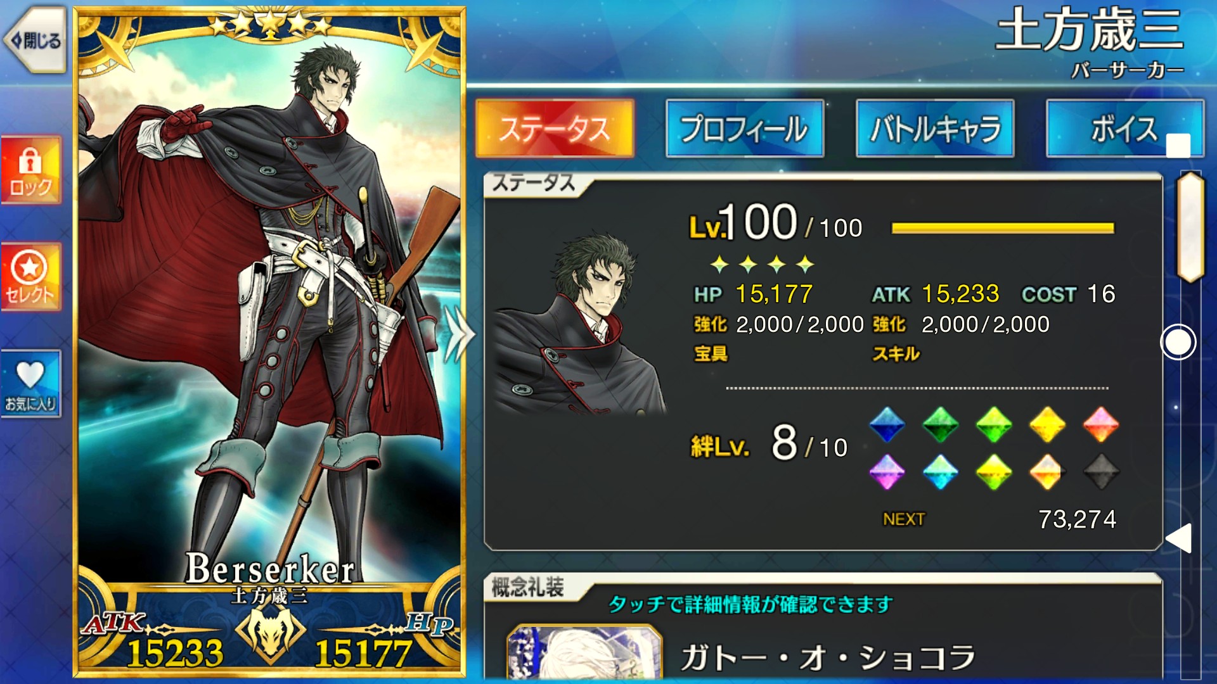Select the purple bond gem icon
The width and height of the screenshot is (1217, 684).
coord(887,472)
